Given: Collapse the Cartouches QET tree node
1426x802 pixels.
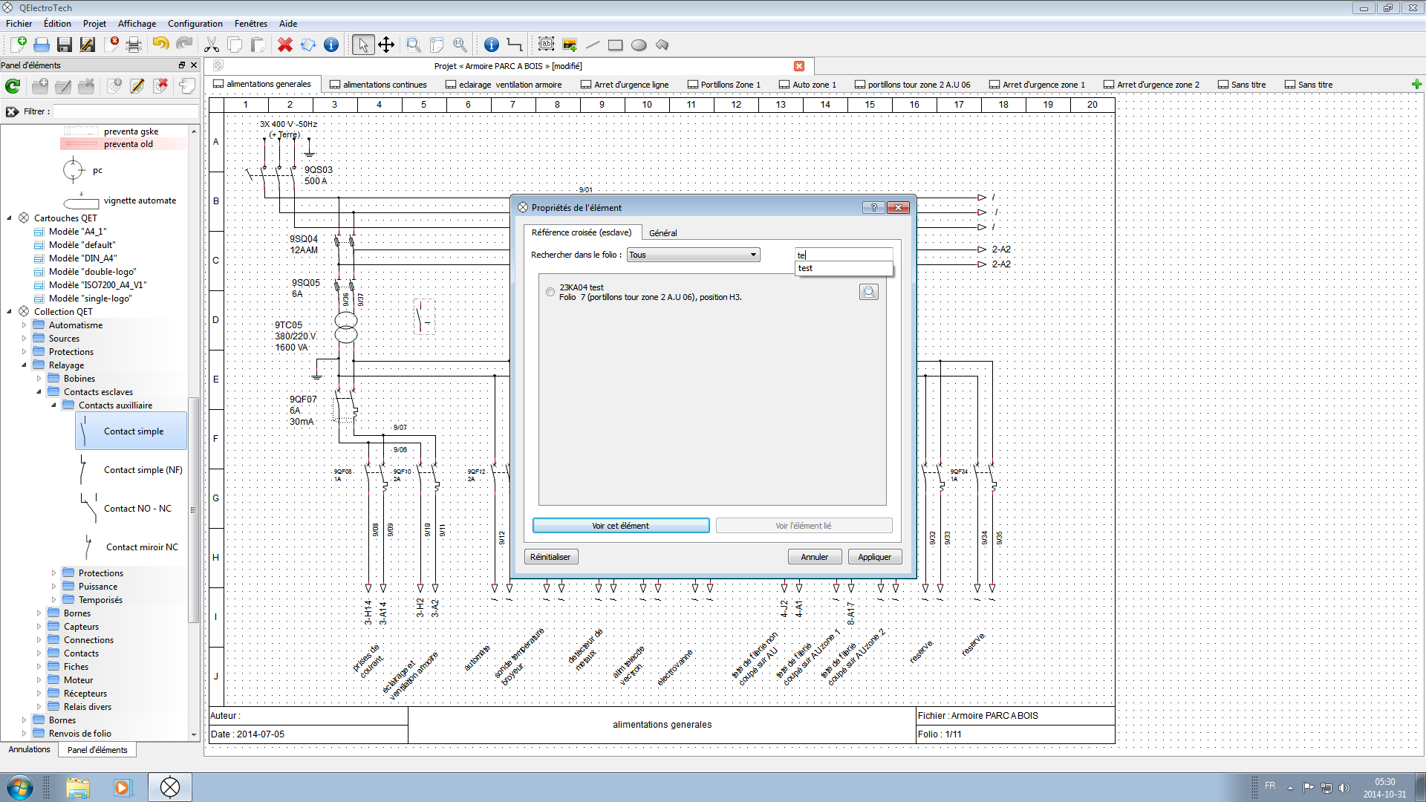Looking at the screenshot, I should [10, 218].
